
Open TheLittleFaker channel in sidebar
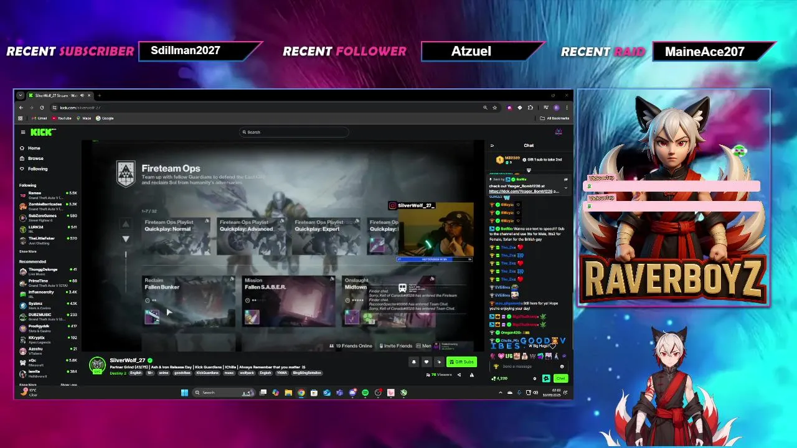pyautogui.click(x=48, y=240)
